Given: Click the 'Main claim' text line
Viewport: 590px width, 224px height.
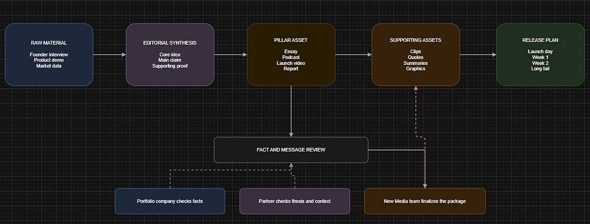Looking at the screenshot, I should [x=170, y=60].
